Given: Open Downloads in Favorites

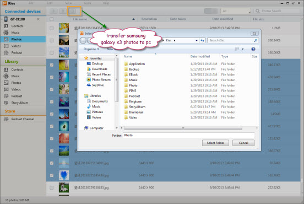Looking at the screenshot, I should [100, 69].
